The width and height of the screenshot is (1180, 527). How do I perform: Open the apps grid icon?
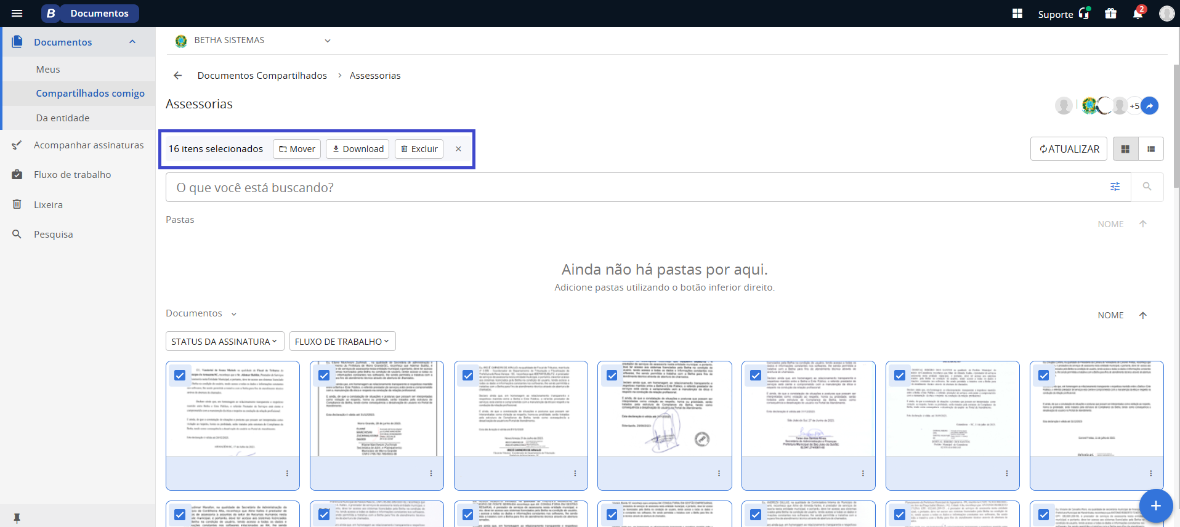coord(1017,14)
